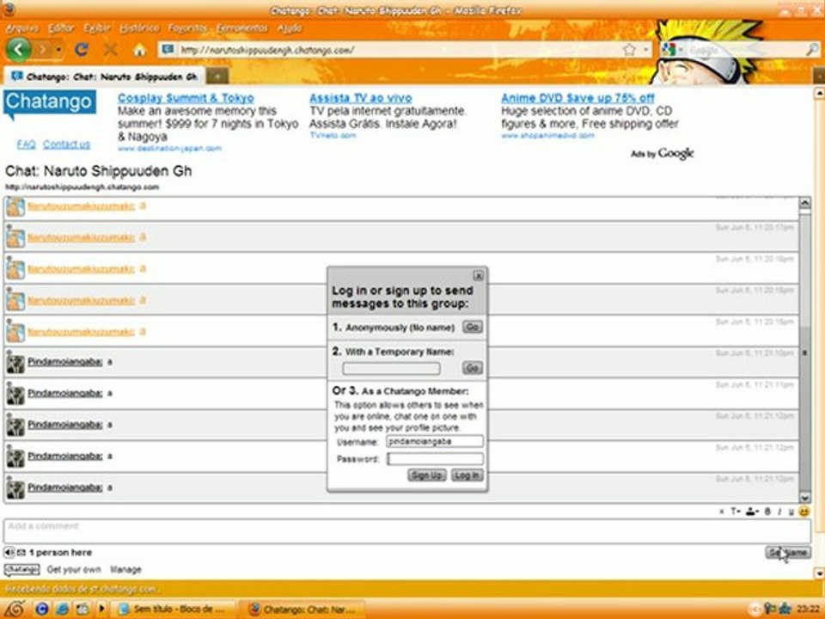Viewport: 825px width, 619px height.
Task: Open the Naruto-themed Start menu button
Action: coord(14,609)
